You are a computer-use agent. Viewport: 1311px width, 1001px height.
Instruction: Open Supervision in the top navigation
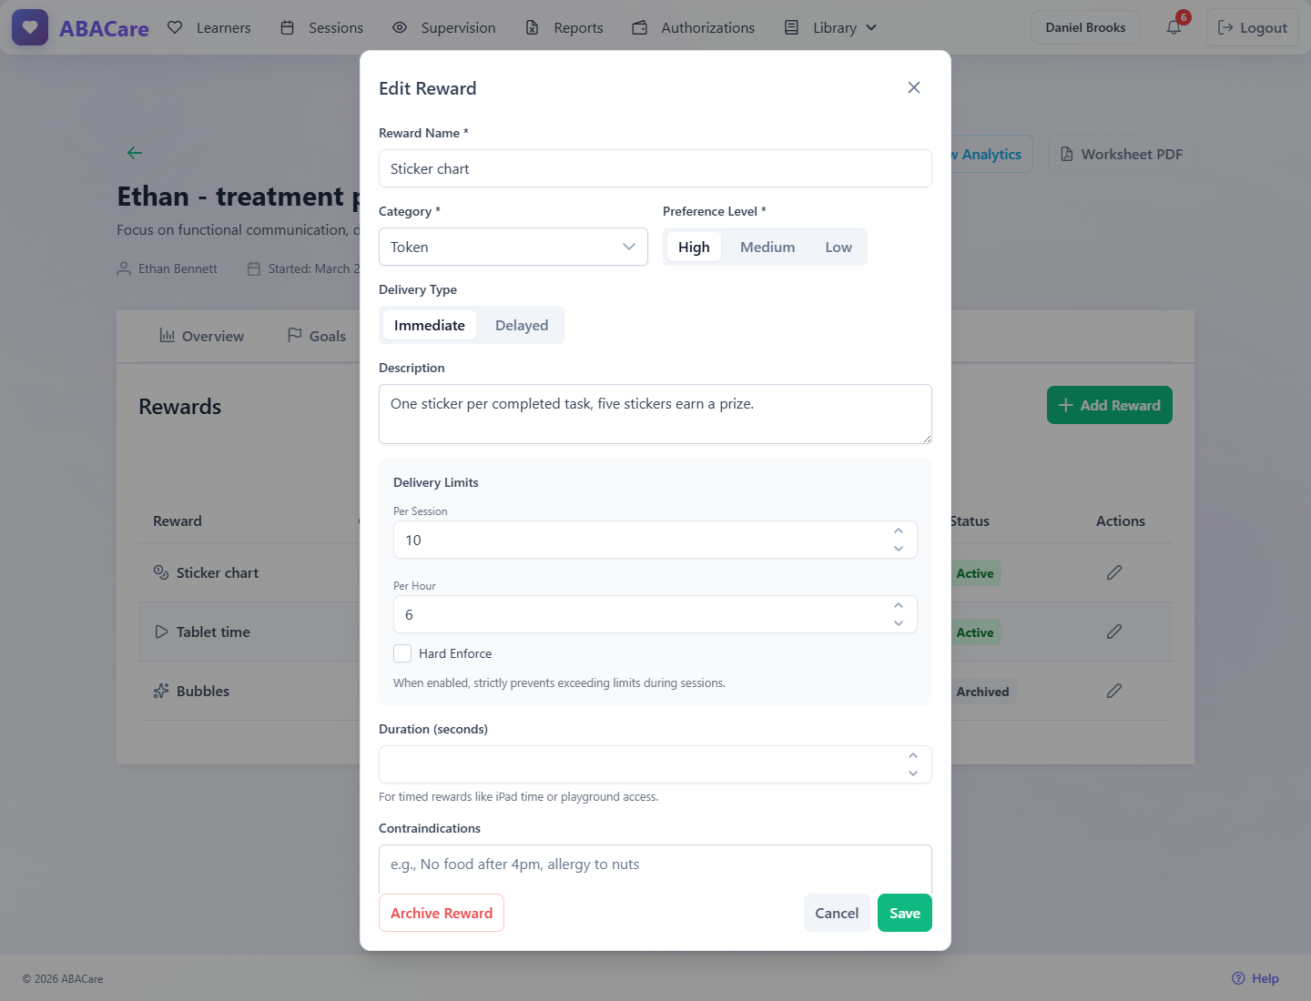[444, 27]
